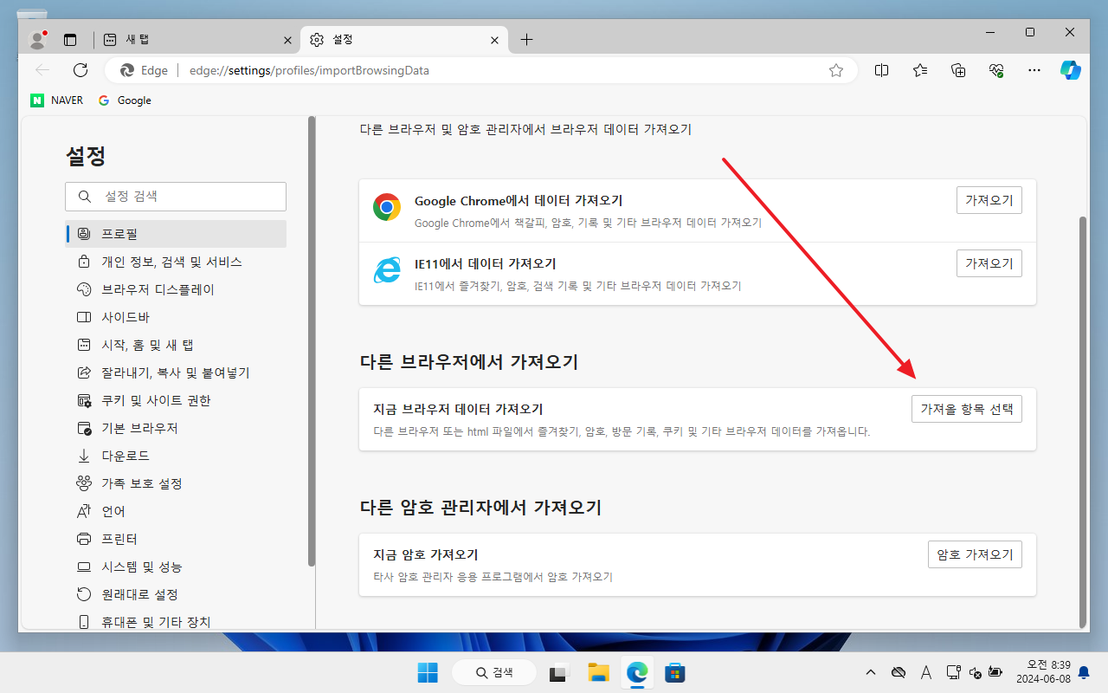The image size is (1108, 693).
Task: Open Copilot icon in toolbar
Action: coord(1072,70)
